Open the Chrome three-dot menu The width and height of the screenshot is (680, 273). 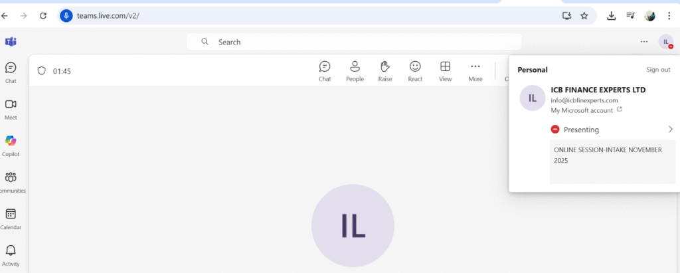point(669,16)
